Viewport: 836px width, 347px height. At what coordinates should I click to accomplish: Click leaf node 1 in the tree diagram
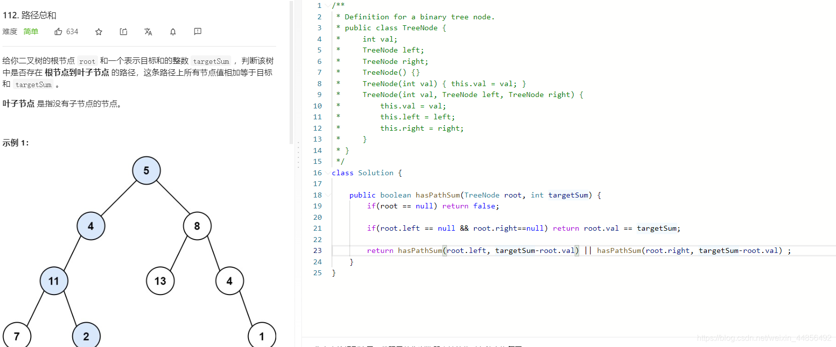pyautogui.click(x=262, y=336)
